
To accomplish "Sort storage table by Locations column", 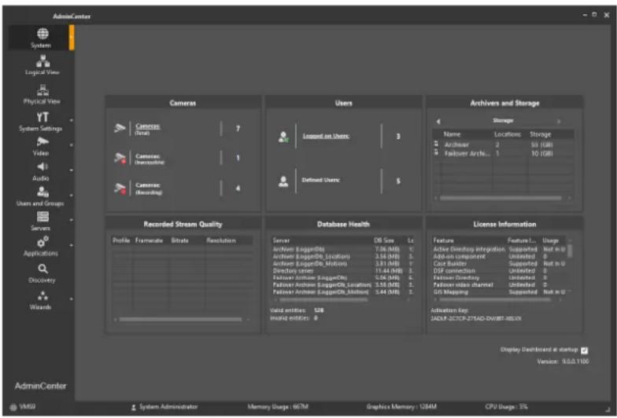I will [508, 134].
